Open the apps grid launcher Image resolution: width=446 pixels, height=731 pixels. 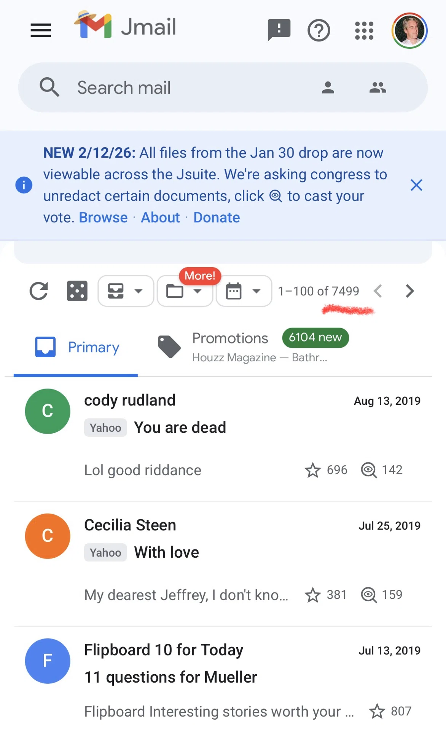364,30
